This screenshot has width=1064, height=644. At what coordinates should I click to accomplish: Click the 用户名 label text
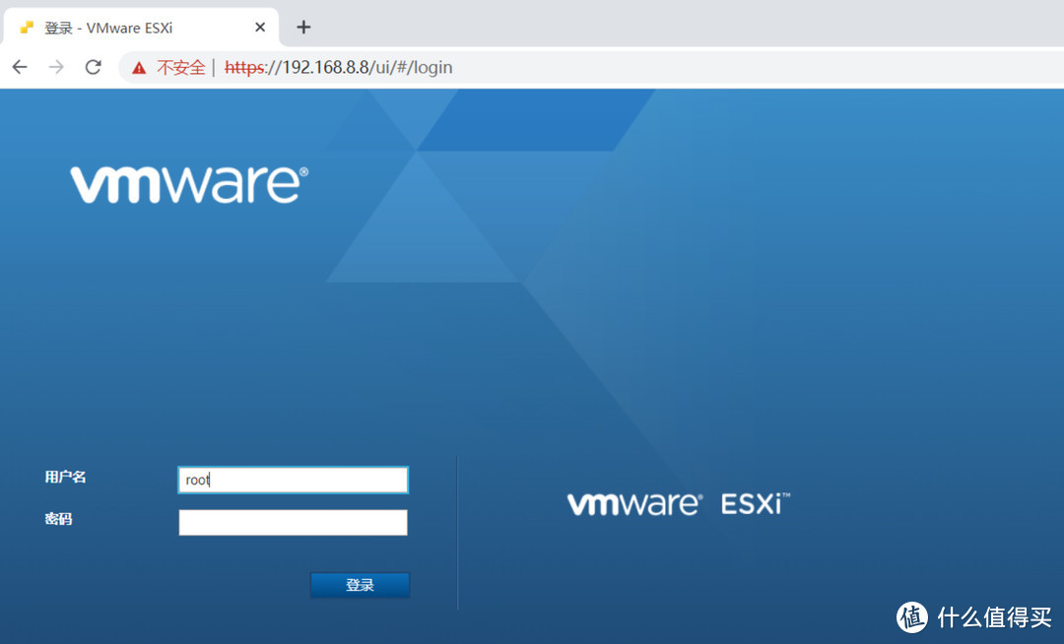pos(65,478)
